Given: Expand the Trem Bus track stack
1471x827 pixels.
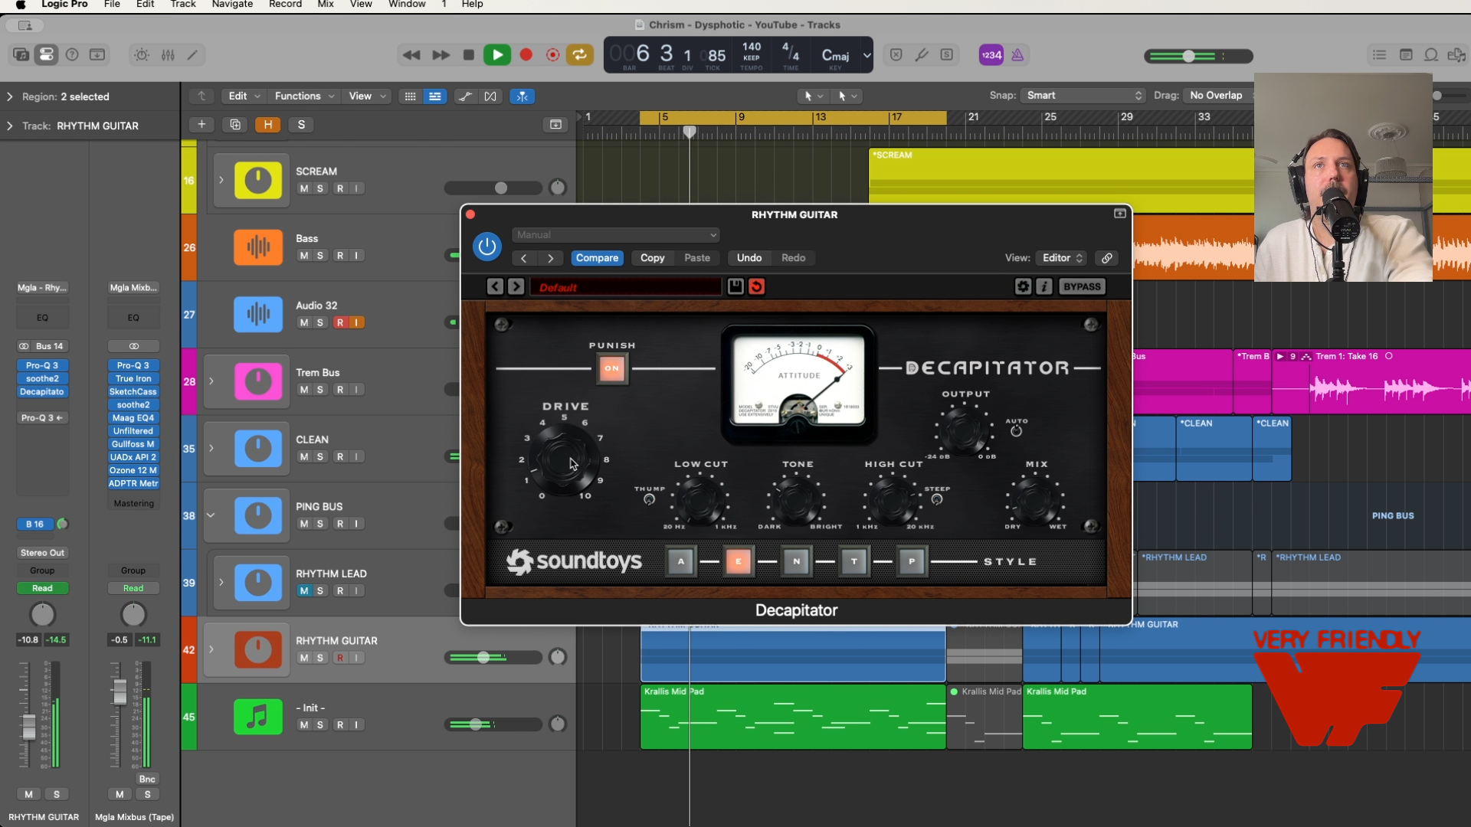Looking at the screenshot, I should click(211, 381).
